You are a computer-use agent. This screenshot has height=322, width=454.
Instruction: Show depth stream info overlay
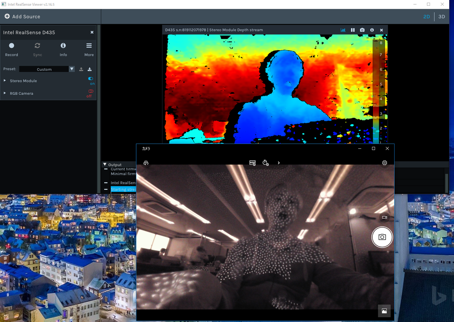[x=372, y=30]
